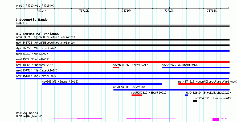The image size is (237, 122).
Task: Click the nsv6451347 blue variant bar
Action: [x=122, y=79]
